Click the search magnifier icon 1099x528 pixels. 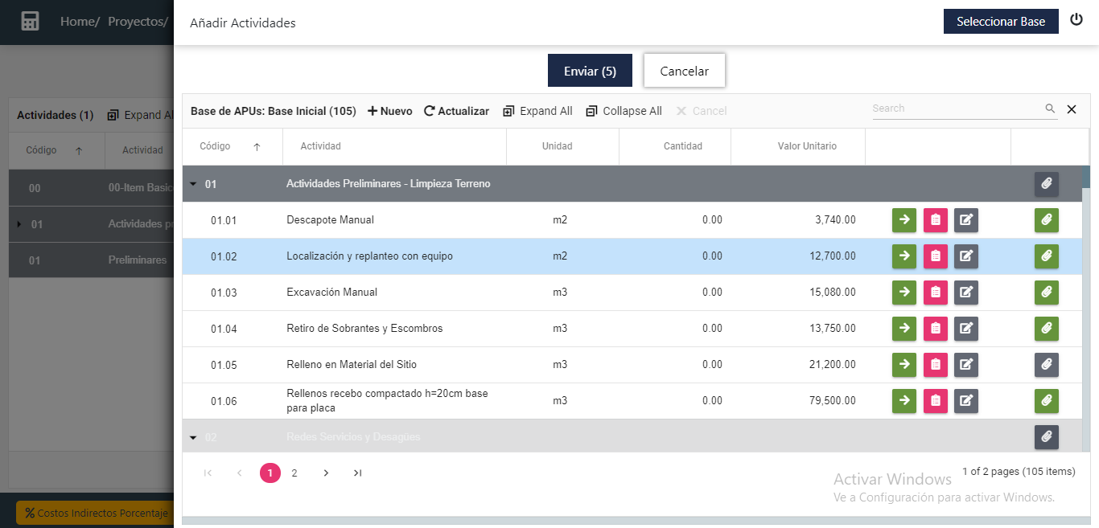click(1050, 108)
